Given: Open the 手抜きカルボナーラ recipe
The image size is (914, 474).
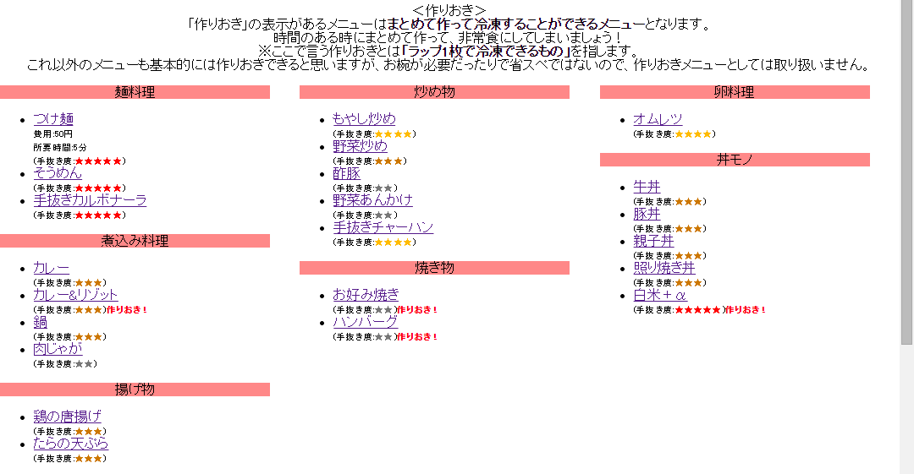Looking at the screenshot, I should tap(90, 200).
